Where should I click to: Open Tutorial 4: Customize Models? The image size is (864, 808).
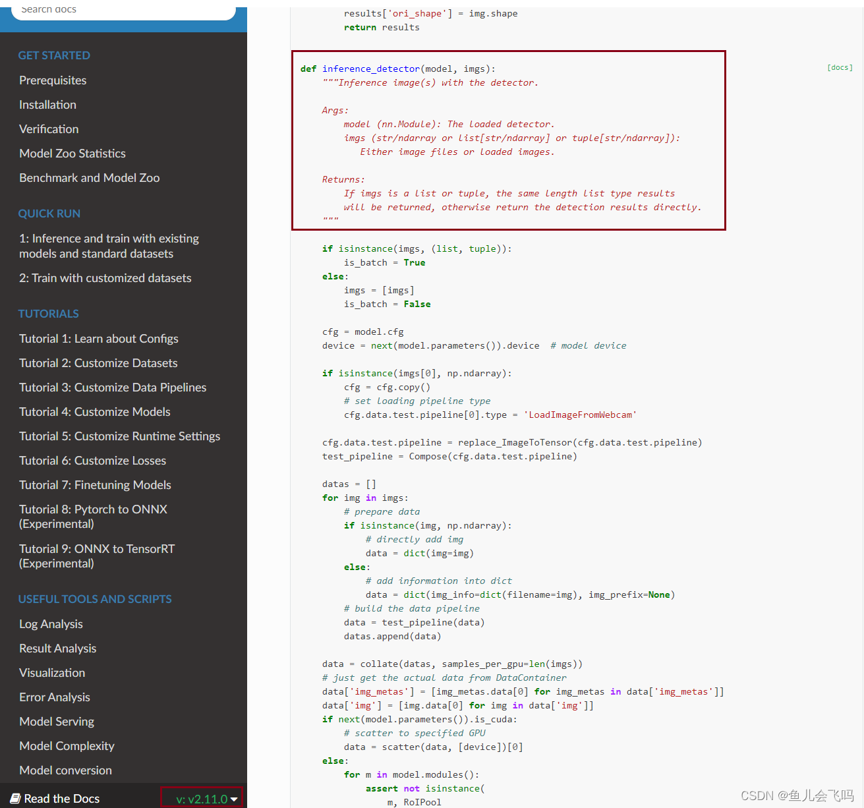point(95,411)
